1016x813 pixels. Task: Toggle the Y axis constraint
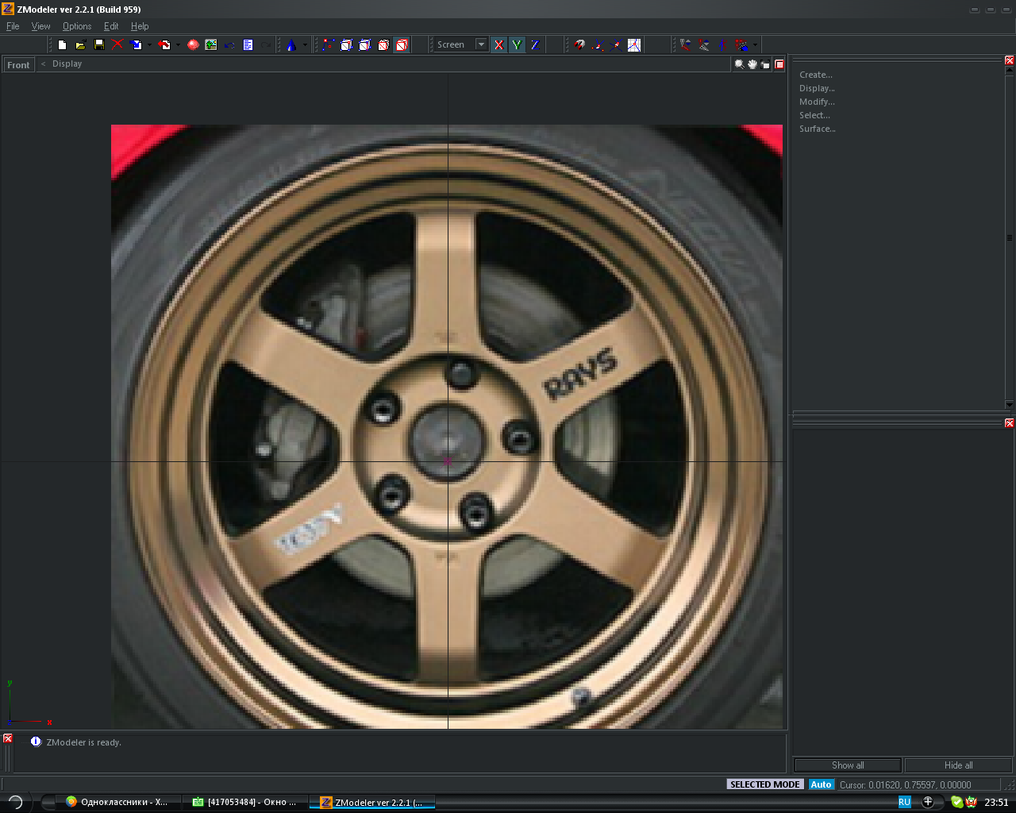click(x=517, y=45)
